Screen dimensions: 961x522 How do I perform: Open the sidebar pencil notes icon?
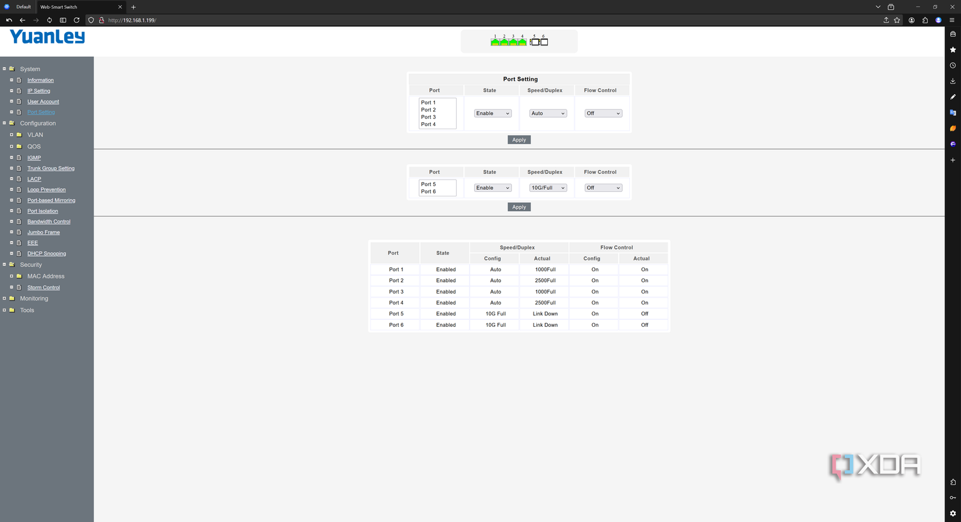(953, 97)
